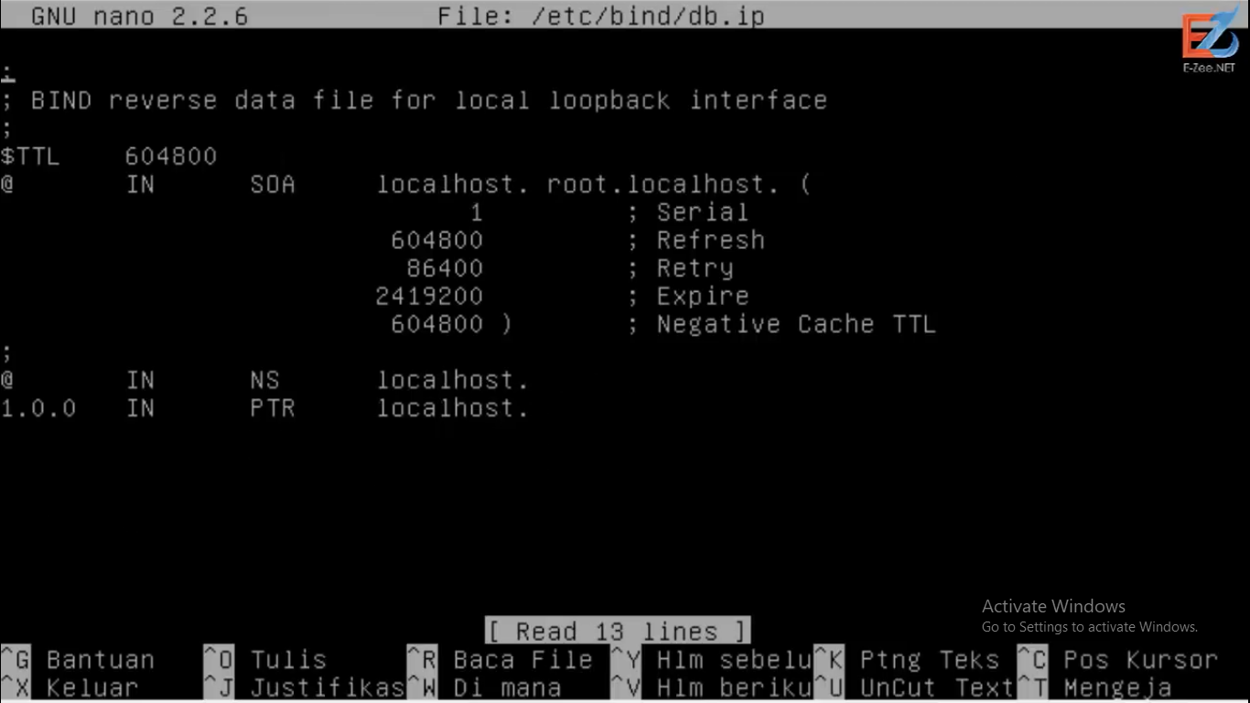Select the ^X Keluar exit shortcut
This screenshot has width=1250, height=703.
click(x=70, y=687)
